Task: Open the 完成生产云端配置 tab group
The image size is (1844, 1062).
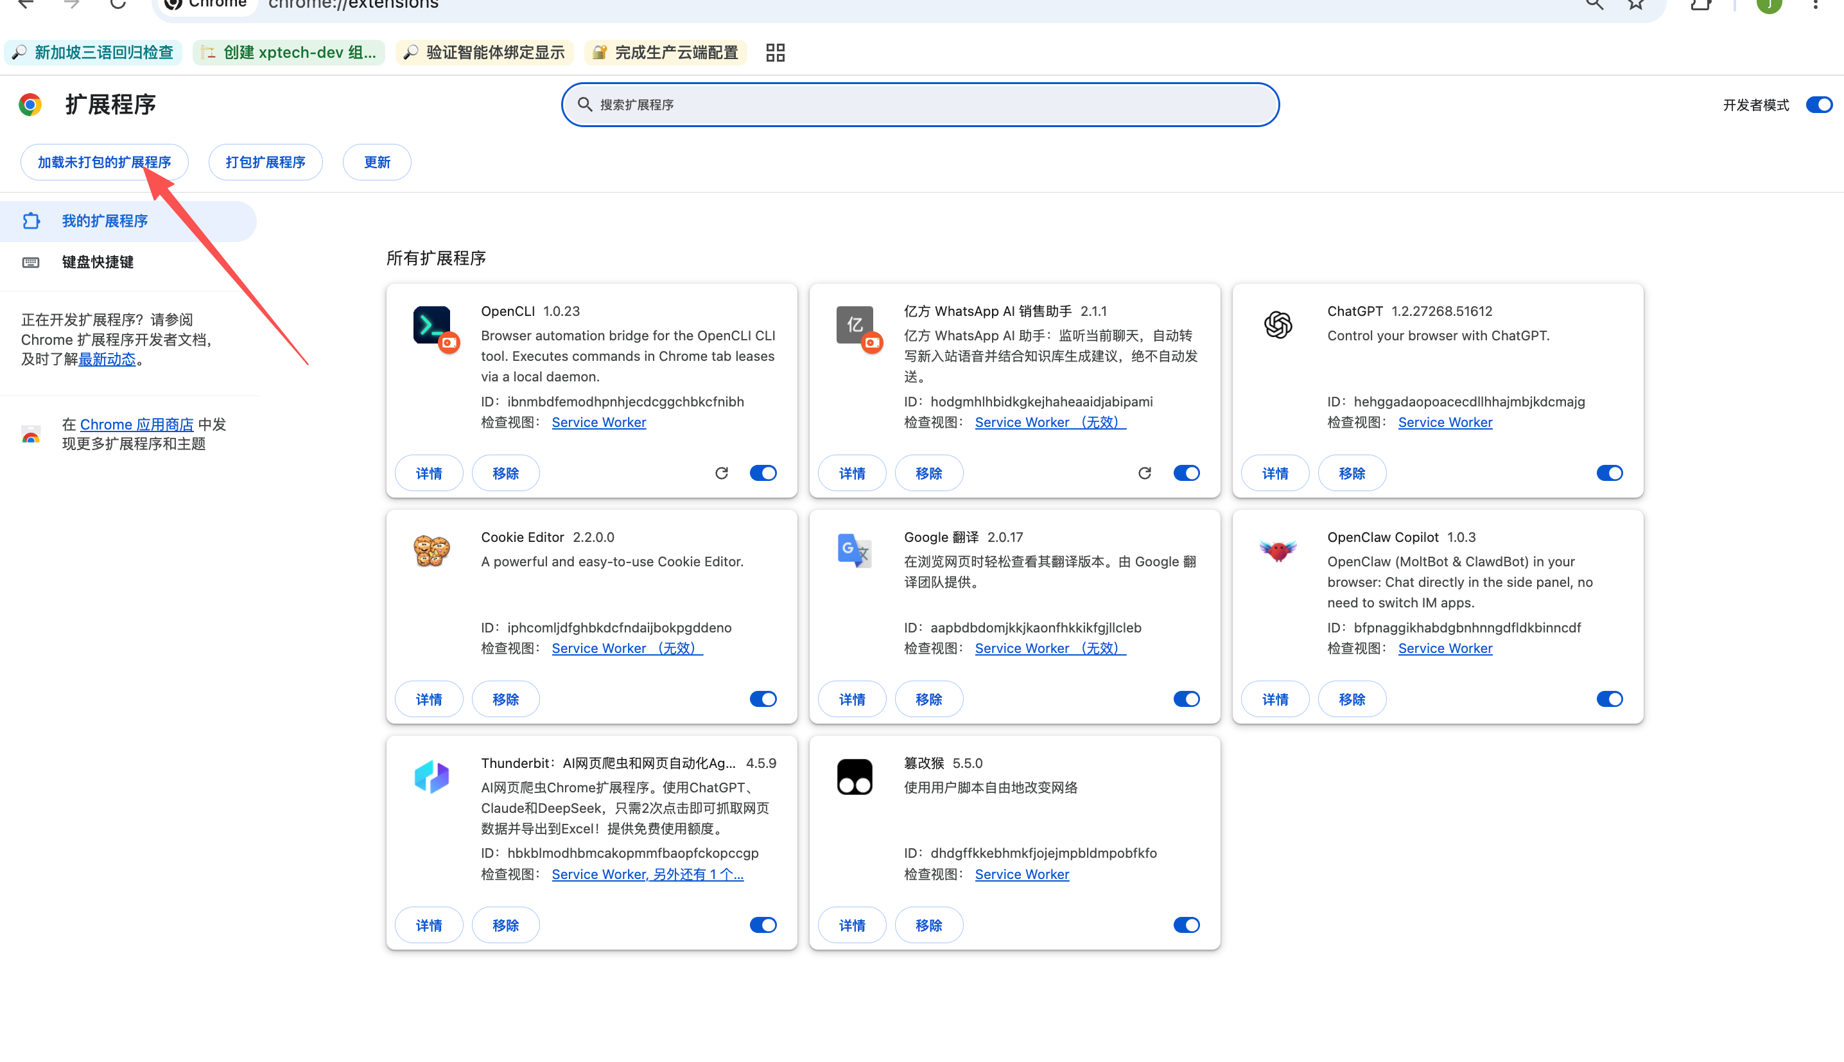Action: [x=666, y=53]
